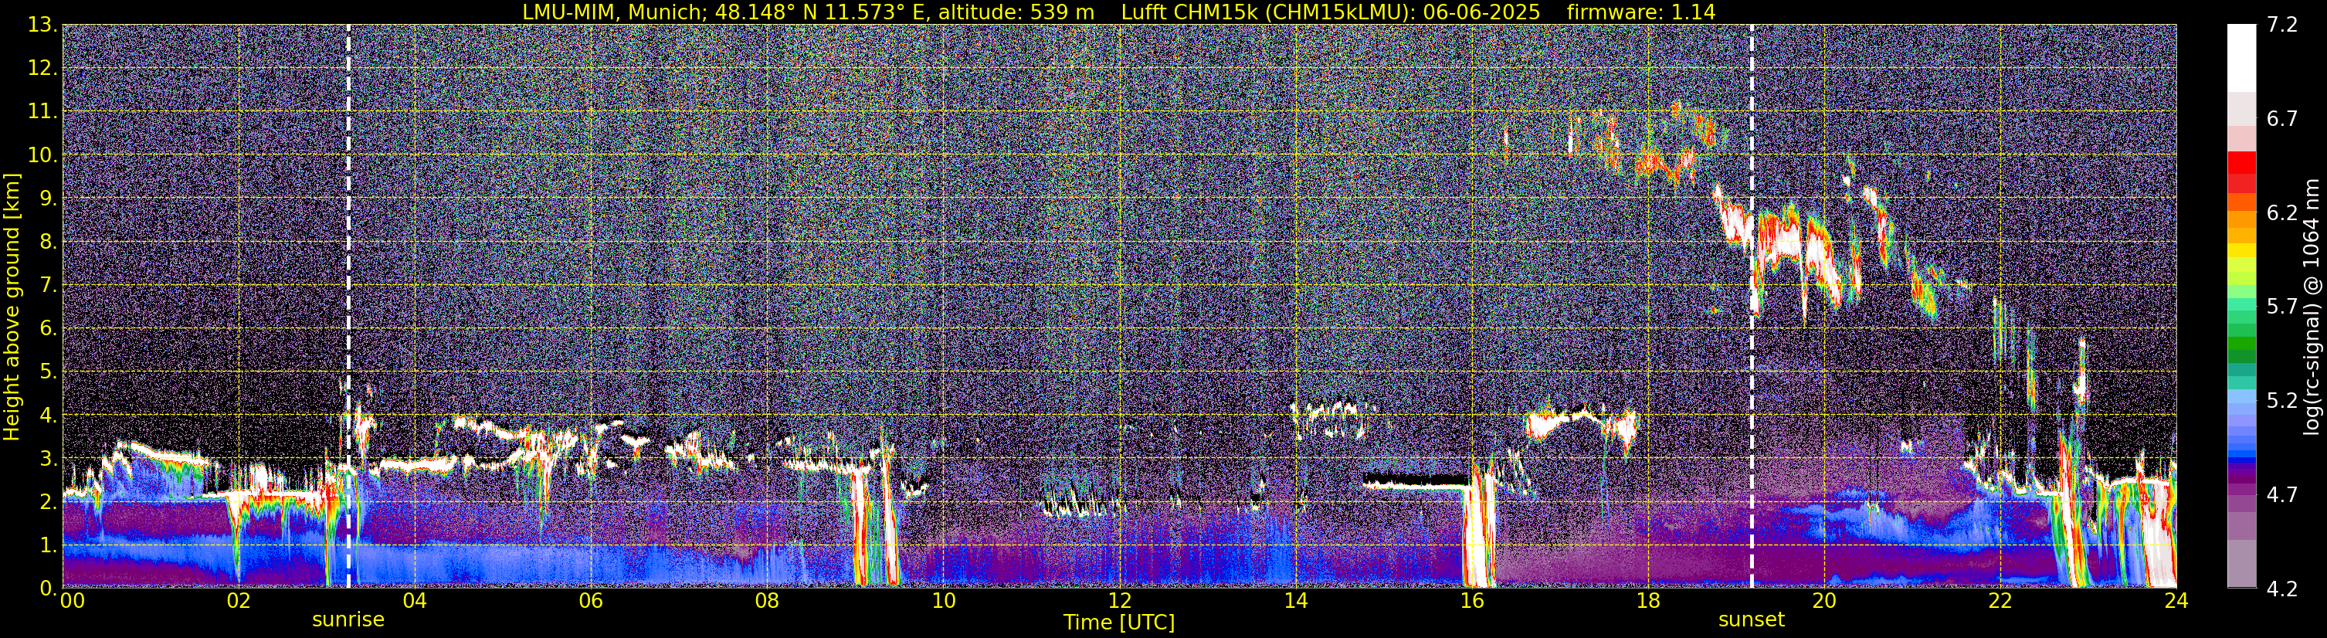Click the time axis tick label '06'
The width and height of the screenshot is (2327, 638).
click(x=590, y=601)
